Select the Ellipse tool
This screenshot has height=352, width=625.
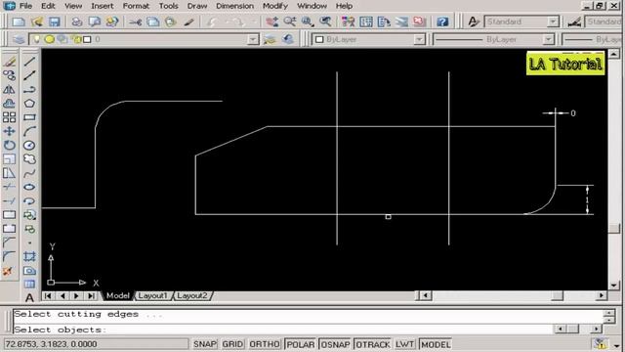(x=29, y=187)
